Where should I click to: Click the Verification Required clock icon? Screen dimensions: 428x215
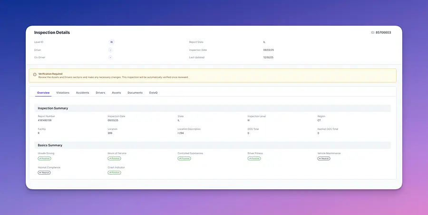pyautogui.click(x=35, y=74)
